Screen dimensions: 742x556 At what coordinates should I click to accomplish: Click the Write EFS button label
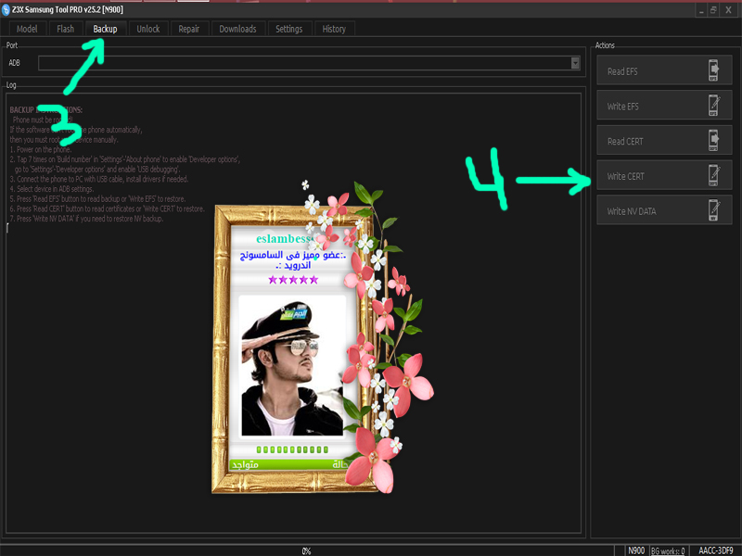622,107
